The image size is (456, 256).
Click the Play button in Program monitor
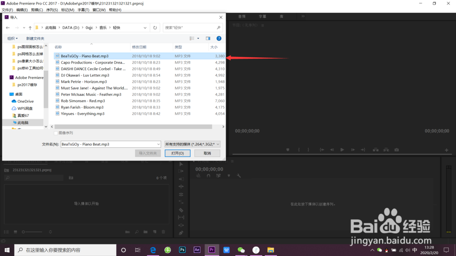tap(342, 150)
